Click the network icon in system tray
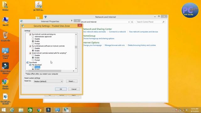The image size is (201, 113). [183, 110]
